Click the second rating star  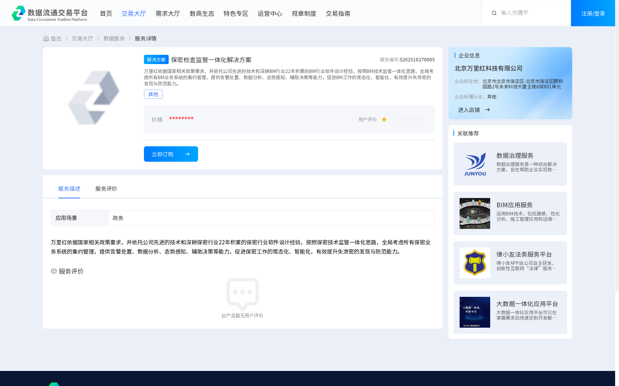tap(393, 120)
